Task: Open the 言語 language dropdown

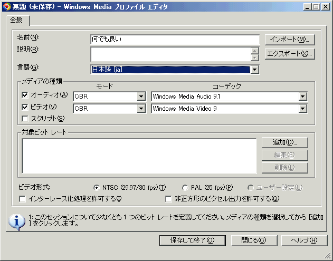Action: click(x=254, y=70)
